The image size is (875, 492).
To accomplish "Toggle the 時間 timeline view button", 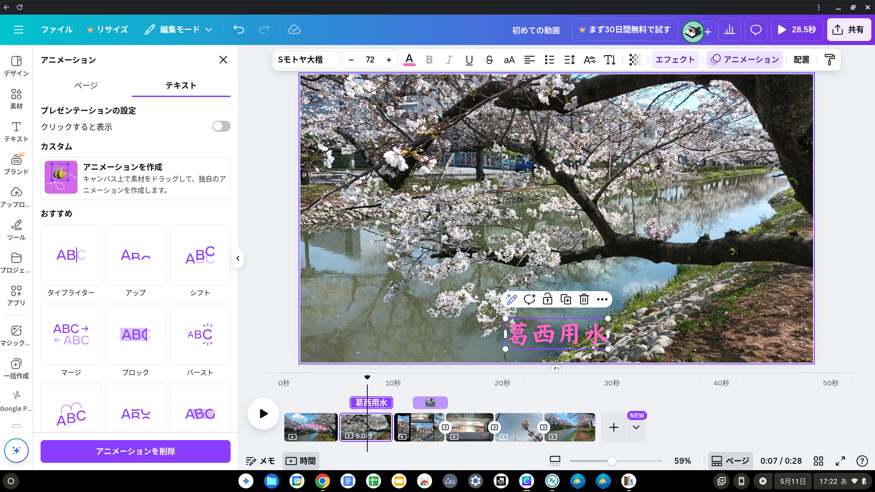I will click(301, 461).
